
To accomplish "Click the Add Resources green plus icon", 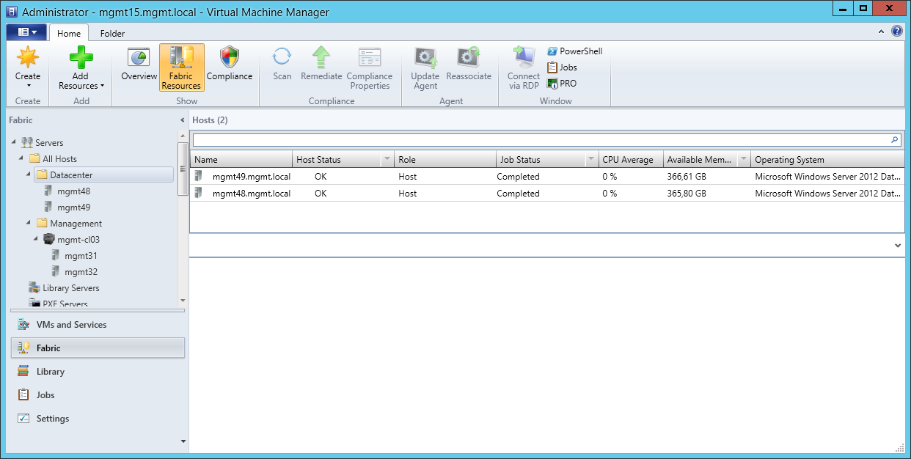I will [81, 58].
